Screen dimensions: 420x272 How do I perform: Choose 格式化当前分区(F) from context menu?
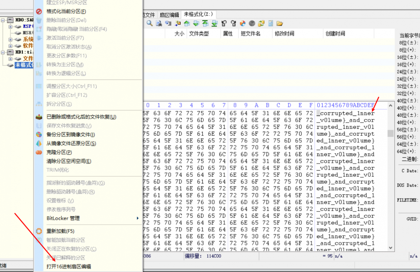click(66, 11)
